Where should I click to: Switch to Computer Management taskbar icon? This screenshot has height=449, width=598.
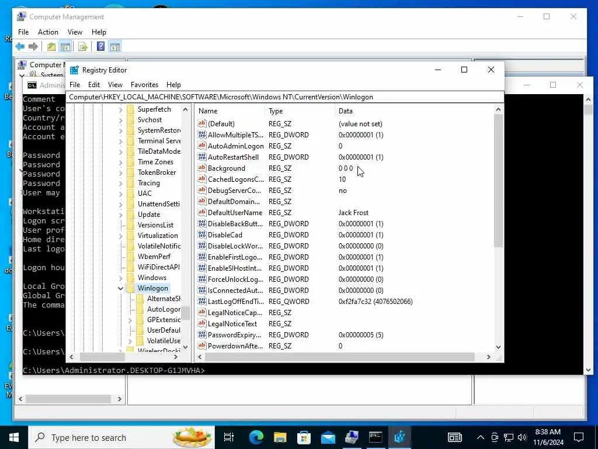(352, 437)
